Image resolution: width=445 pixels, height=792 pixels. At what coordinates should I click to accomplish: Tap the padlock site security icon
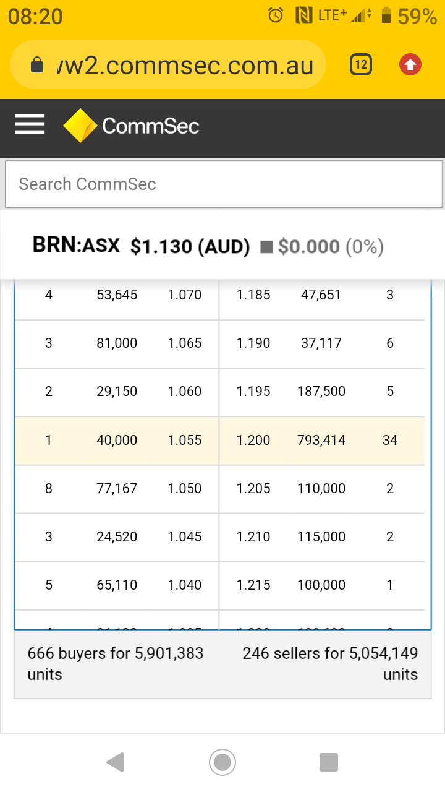[x=37, y=65]
